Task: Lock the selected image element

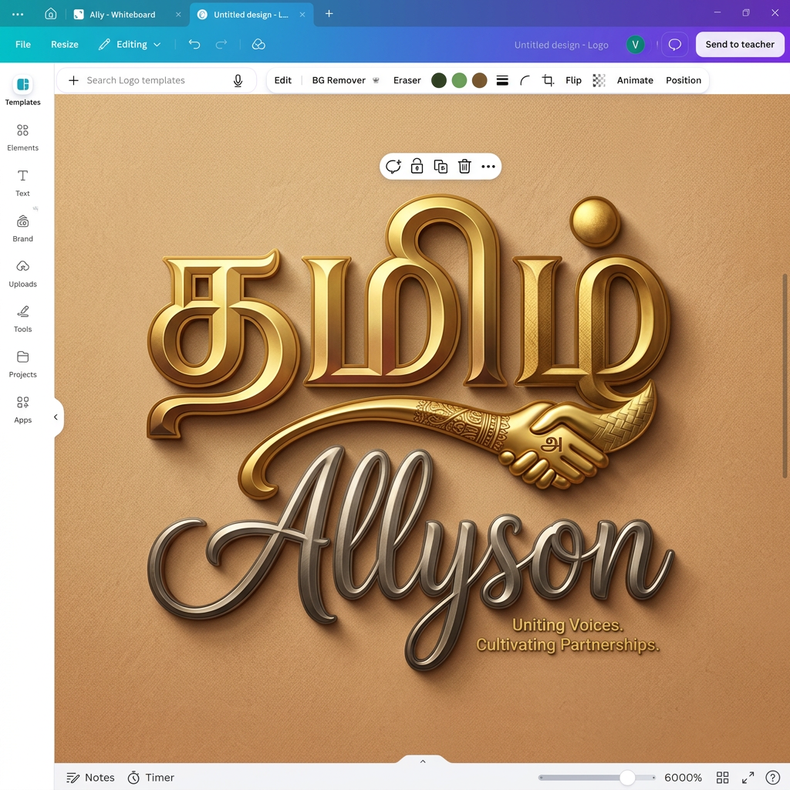Action: coord(417,167)
